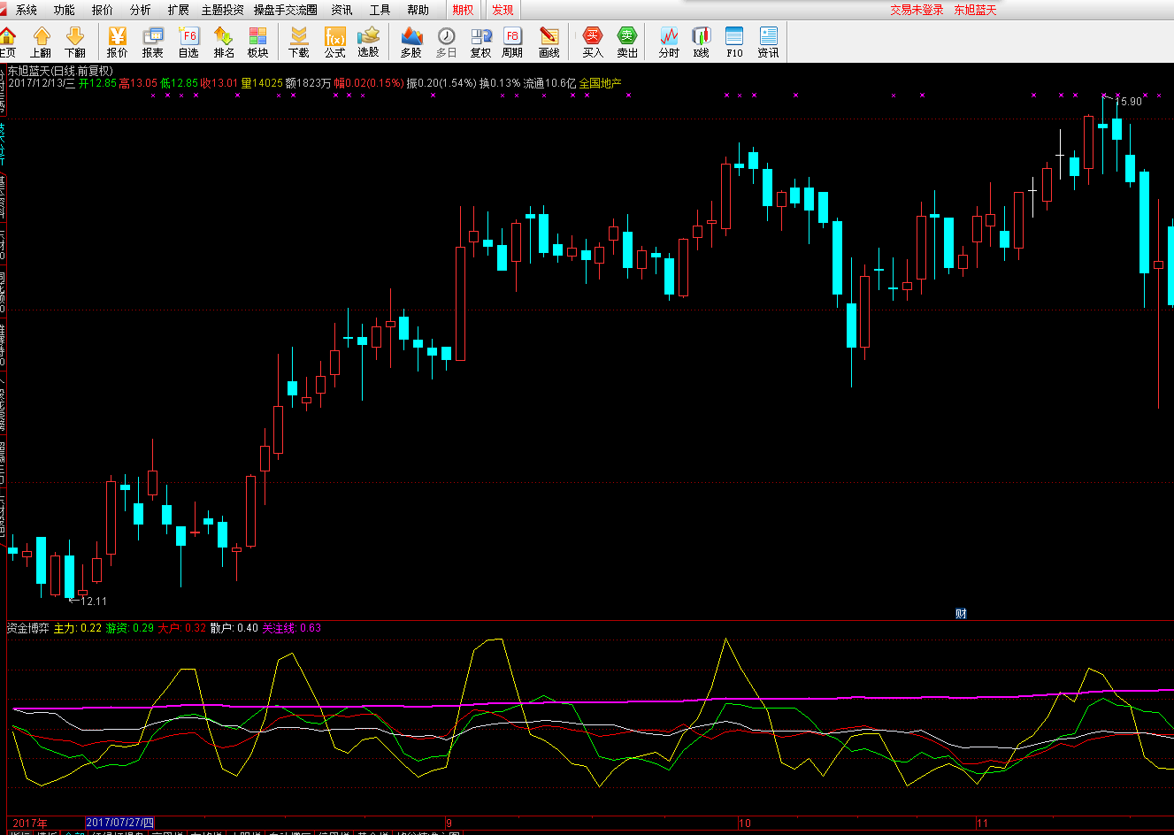This screenshot has width=1174, height=835.
Task: Click the red 买入 buy icon
Action: point(593,42)
